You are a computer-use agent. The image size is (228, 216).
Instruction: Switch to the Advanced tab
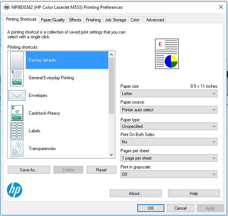155,20
